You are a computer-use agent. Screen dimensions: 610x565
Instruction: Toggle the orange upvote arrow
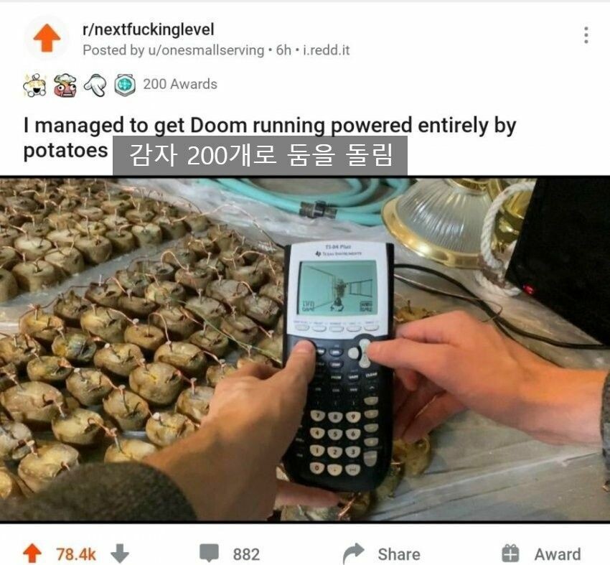(x=32, y=554)
